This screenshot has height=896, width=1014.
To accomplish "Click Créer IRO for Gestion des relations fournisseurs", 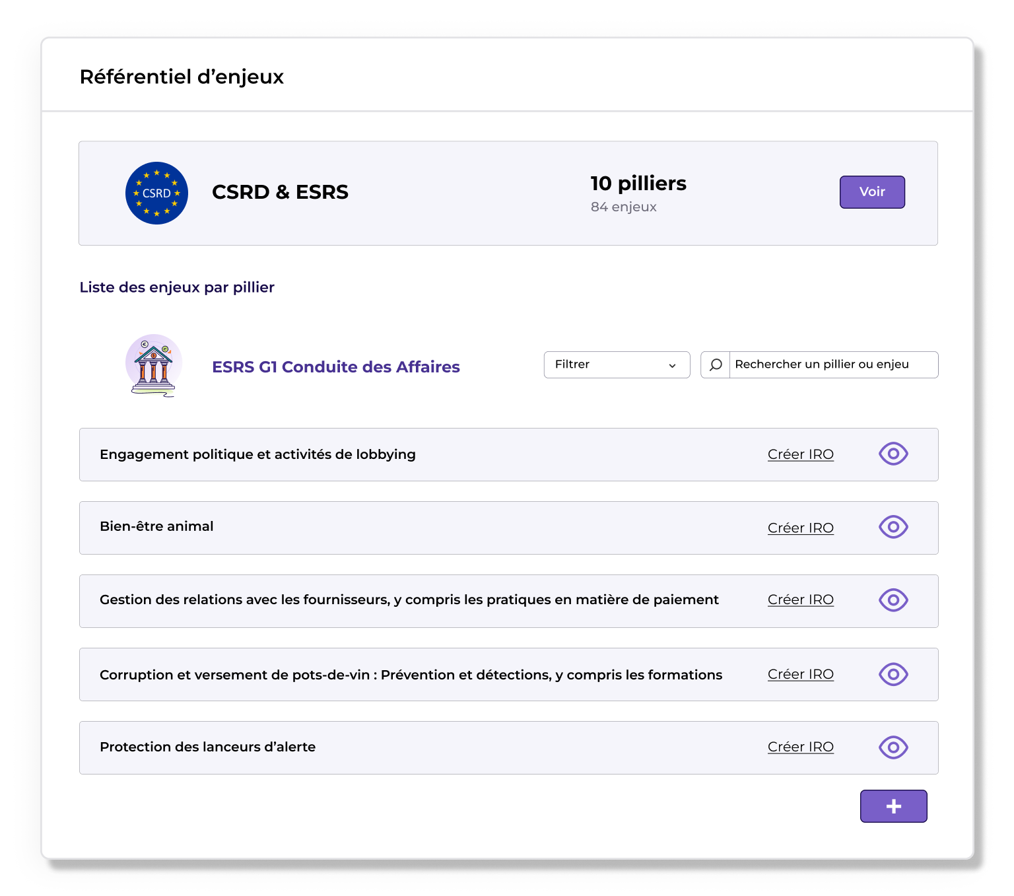I will [800, 600].
